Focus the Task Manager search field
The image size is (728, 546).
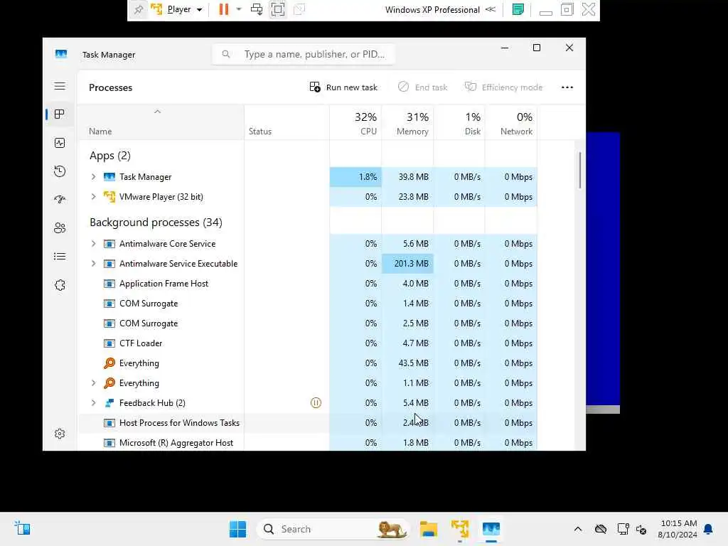303,54
